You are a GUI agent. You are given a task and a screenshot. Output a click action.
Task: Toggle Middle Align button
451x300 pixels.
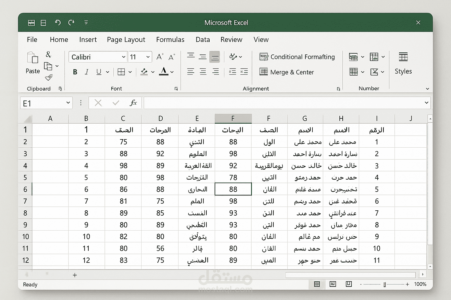[203, 57]
